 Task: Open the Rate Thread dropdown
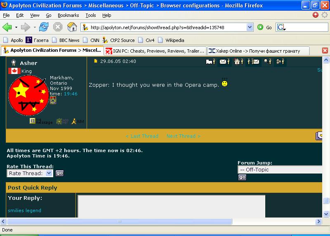[30, 173]
